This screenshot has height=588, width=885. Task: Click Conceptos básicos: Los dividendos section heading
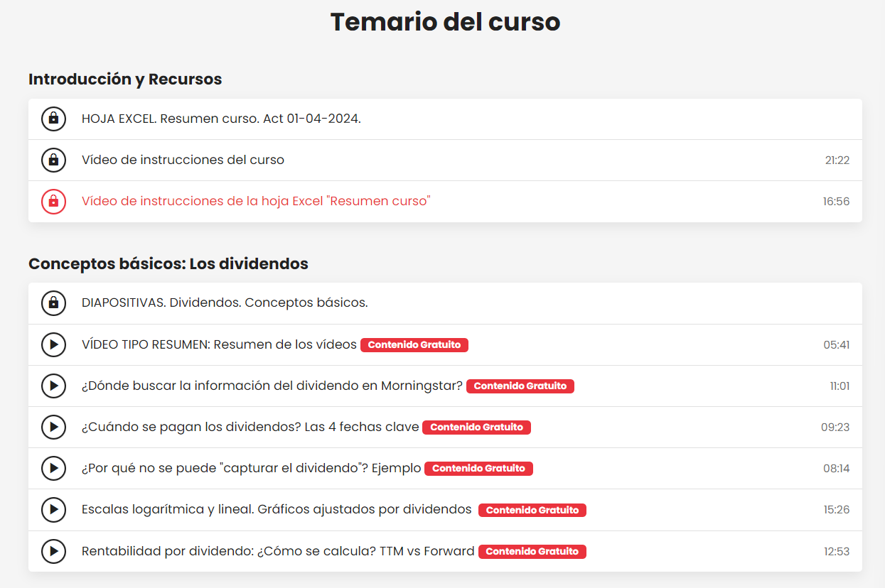(168, 264)
